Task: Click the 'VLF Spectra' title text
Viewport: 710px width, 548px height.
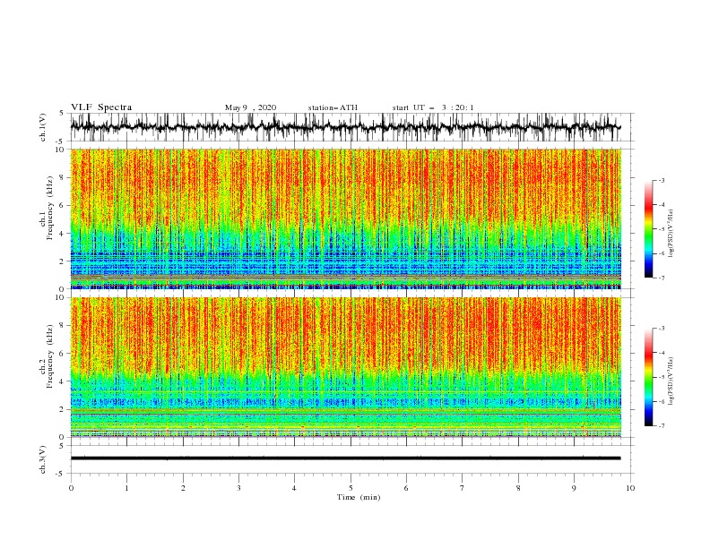Action: [x=101, y=107]
